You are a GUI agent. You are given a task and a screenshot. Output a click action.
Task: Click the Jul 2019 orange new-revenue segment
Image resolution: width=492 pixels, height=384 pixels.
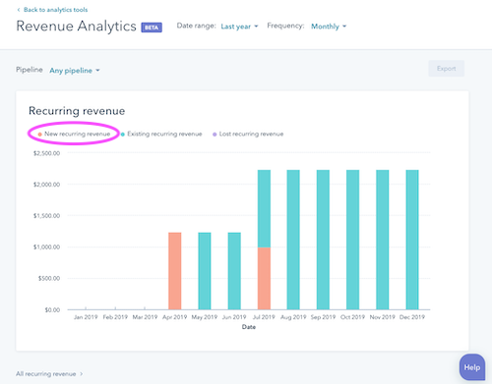click(264, 278)
